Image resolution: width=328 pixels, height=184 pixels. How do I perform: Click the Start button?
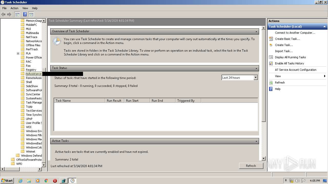7,180
